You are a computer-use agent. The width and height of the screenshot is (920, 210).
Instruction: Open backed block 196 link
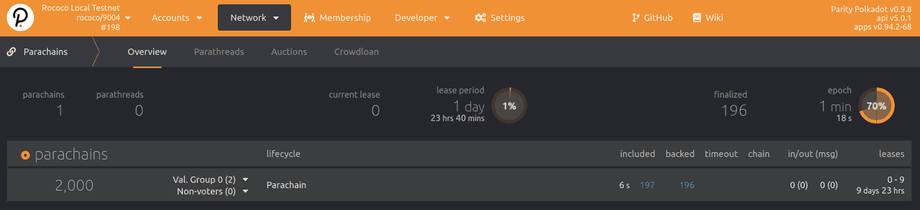coord(687,185)
